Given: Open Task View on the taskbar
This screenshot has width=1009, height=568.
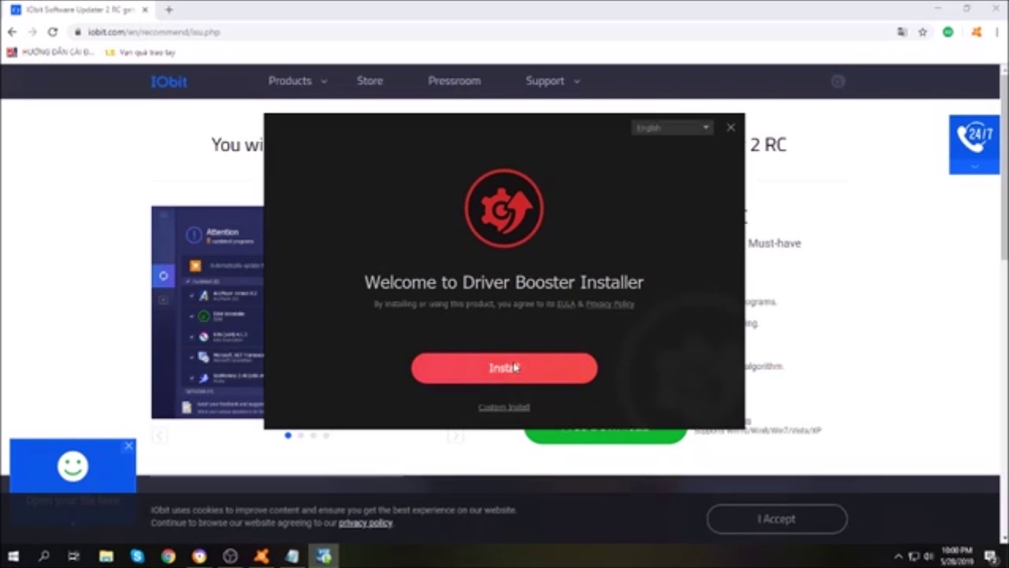Looking at the screenshot, I should click(x=73, y=556).
